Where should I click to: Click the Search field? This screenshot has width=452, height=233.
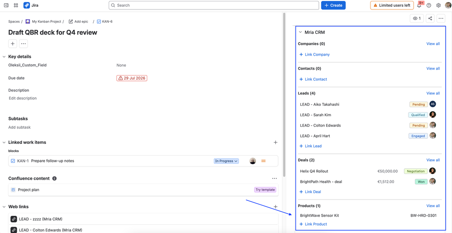coord(214,5)
